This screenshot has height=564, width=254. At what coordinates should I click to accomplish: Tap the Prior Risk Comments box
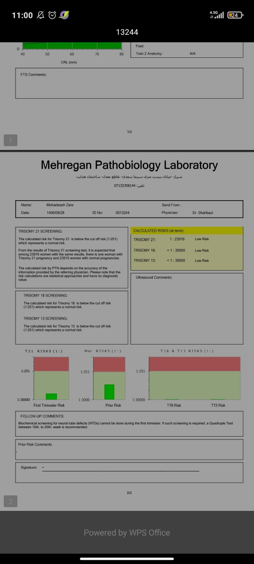129,449
